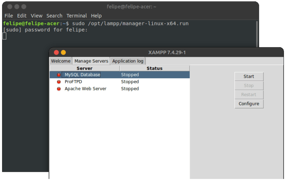This screenshot has height=180, width=286.
Task: Click the red status icon beside ProFTPD
Action: click(59, 82)
